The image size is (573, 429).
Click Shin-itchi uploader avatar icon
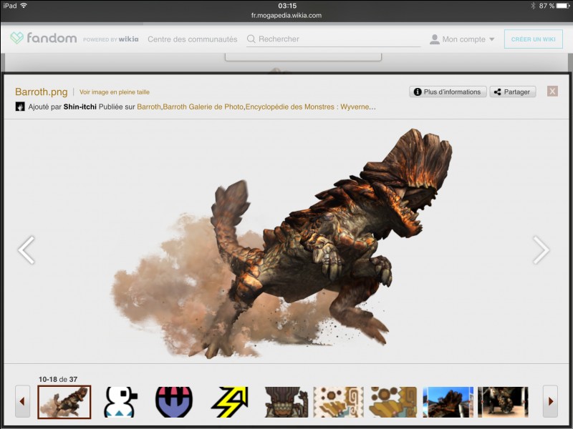20,107
